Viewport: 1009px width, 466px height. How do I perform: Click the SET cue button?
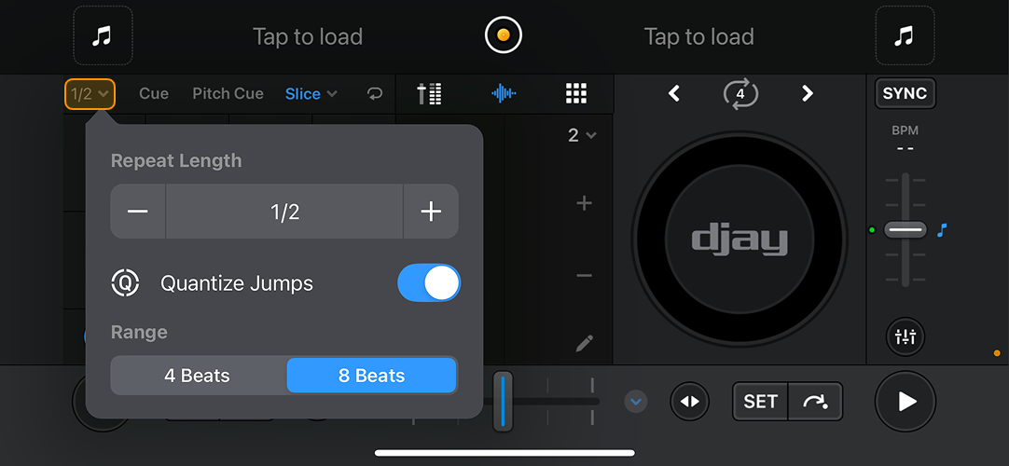[760, 402]
